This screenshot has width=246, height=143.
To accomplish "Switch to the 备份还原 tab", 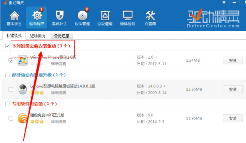I will tap(62, 36).
